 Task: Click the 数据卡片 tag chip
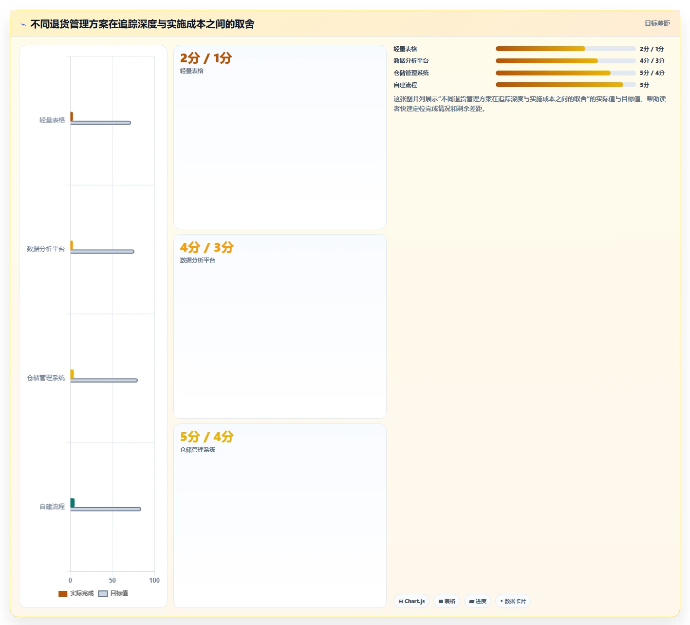(513, 601)
